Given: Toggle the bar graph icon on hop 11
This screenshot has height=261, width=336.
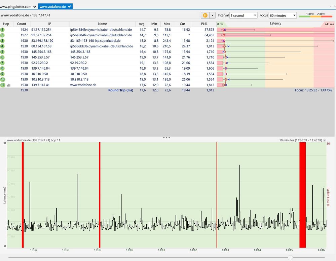Looking at the screenshot, I should pyautogui.click(x=9, y=85).
